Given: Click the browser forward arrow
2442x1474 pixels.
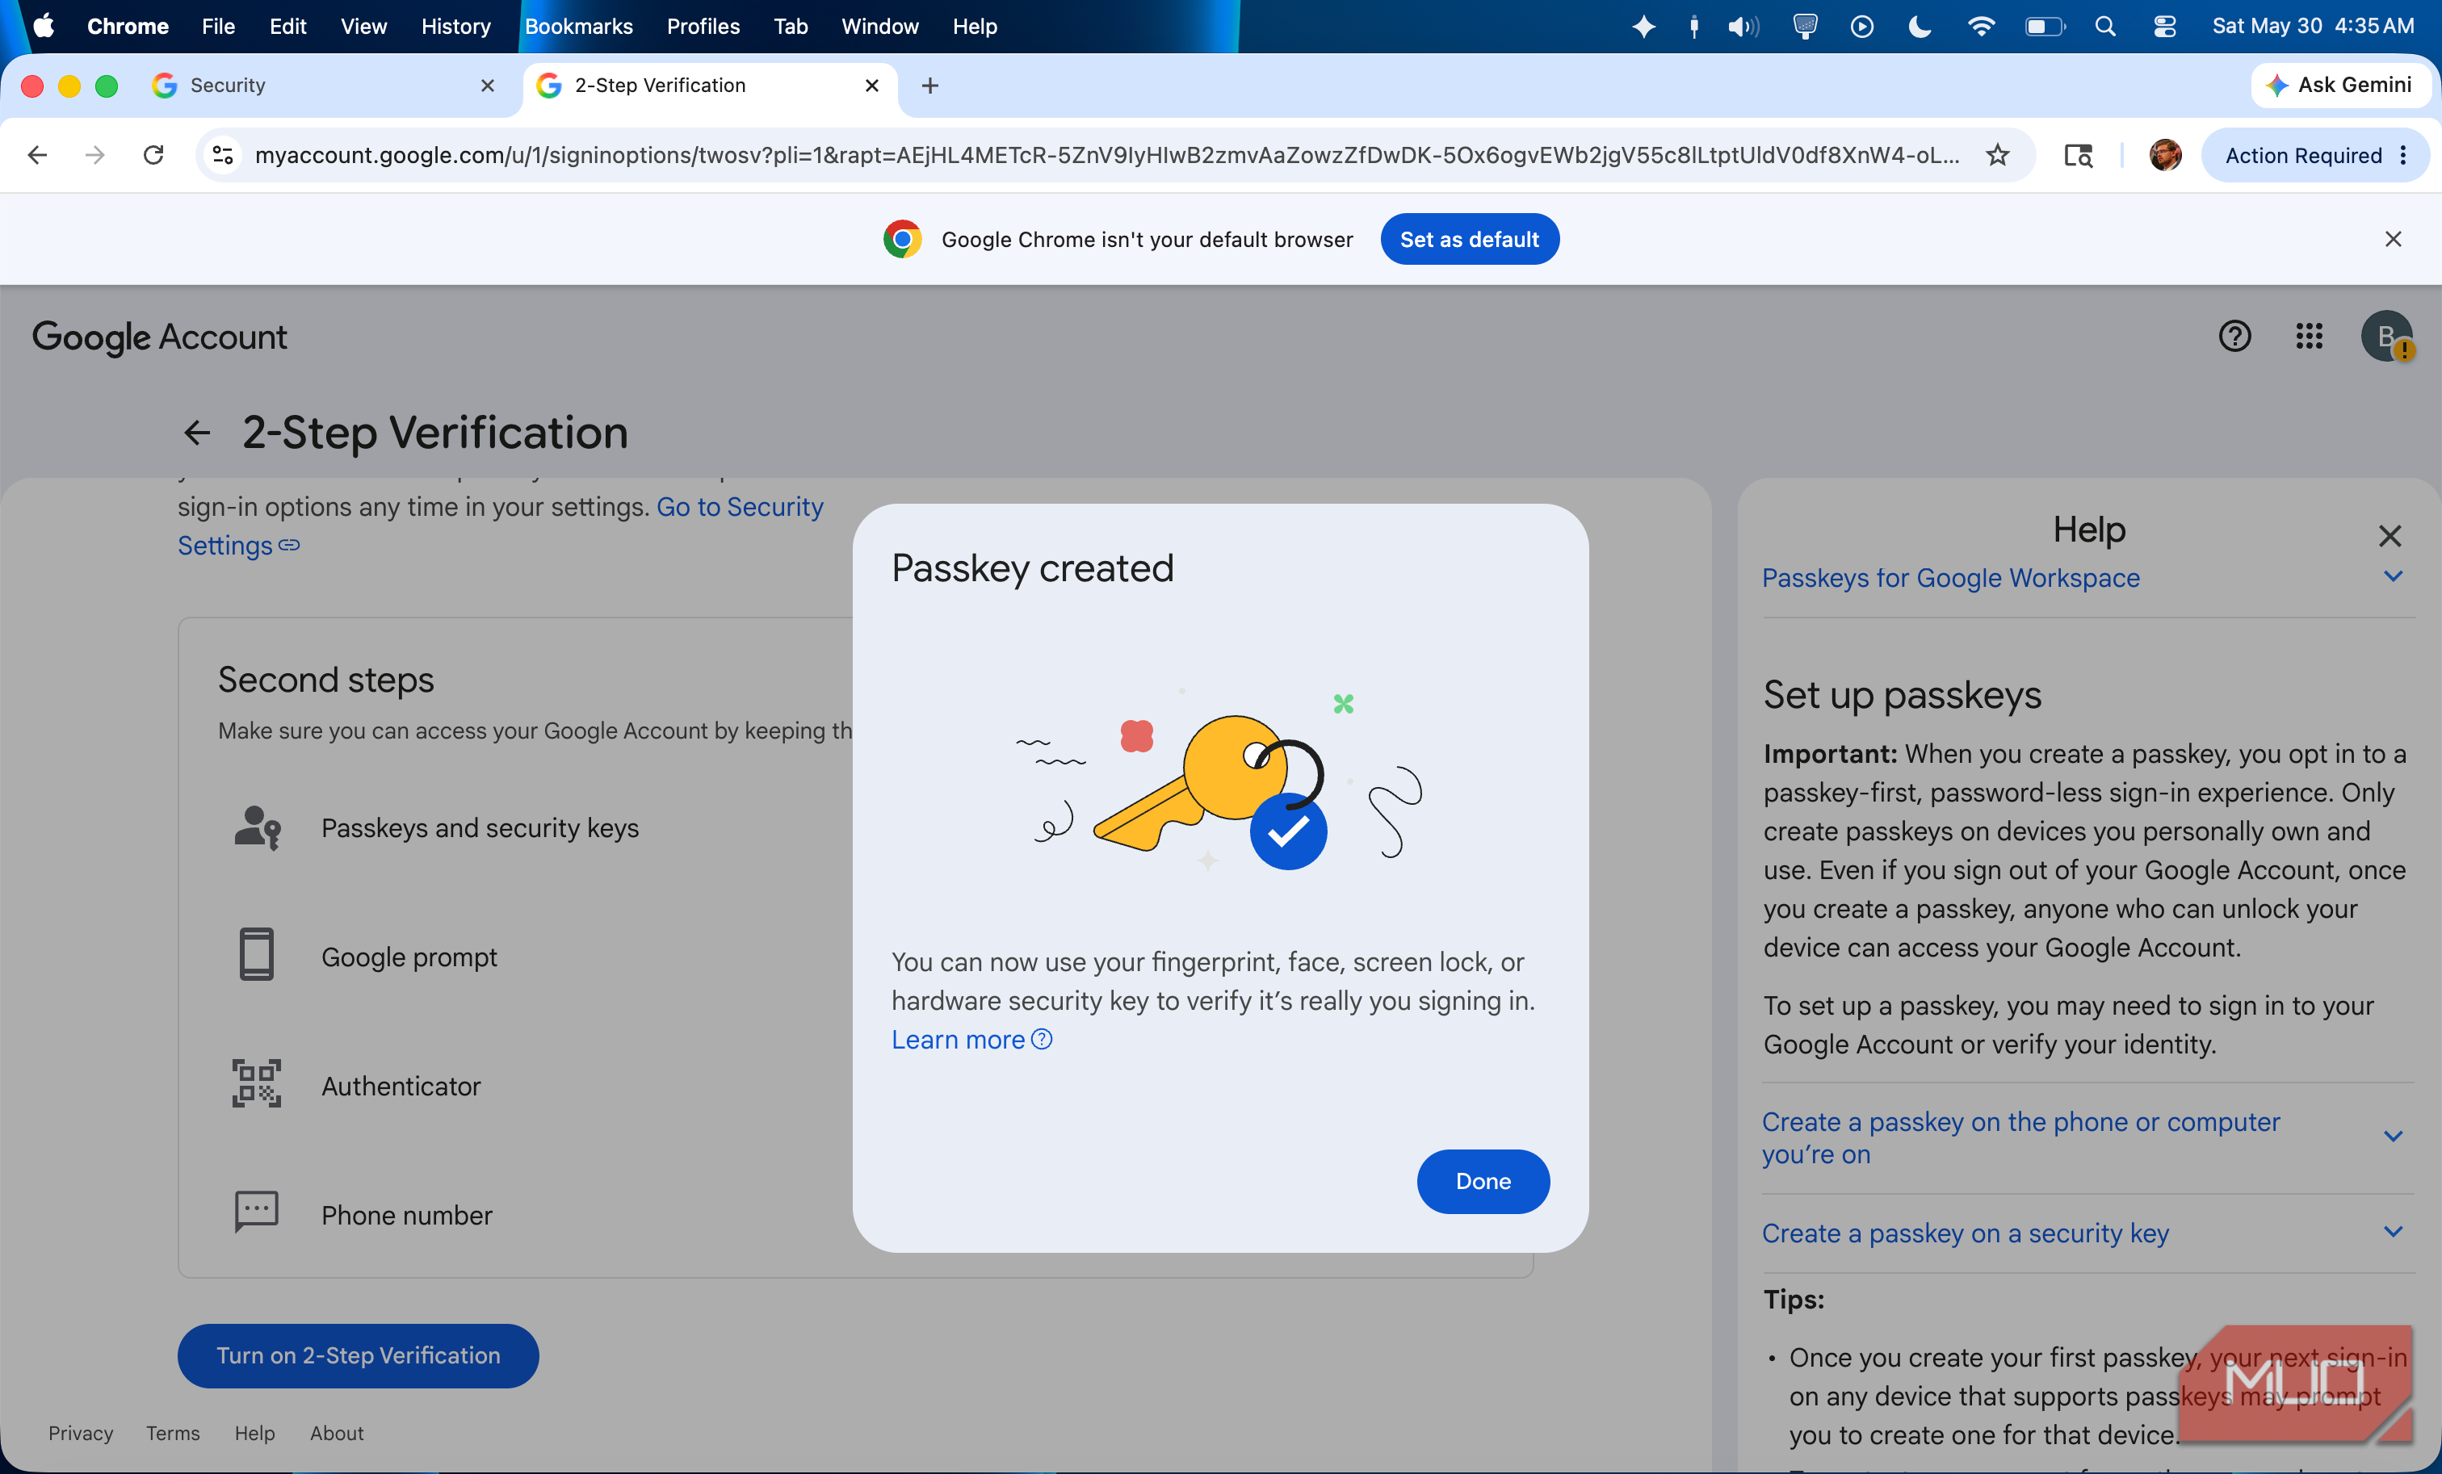Looking at the screenshot, I should [95, 156].
